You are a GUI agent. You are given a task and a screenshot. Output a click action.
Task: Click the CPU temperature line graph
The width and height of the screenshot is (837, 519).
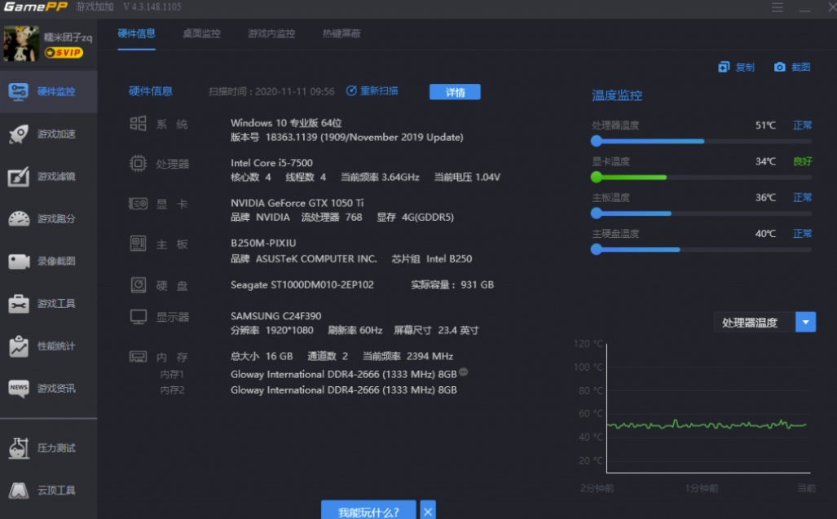click(707, 424)
